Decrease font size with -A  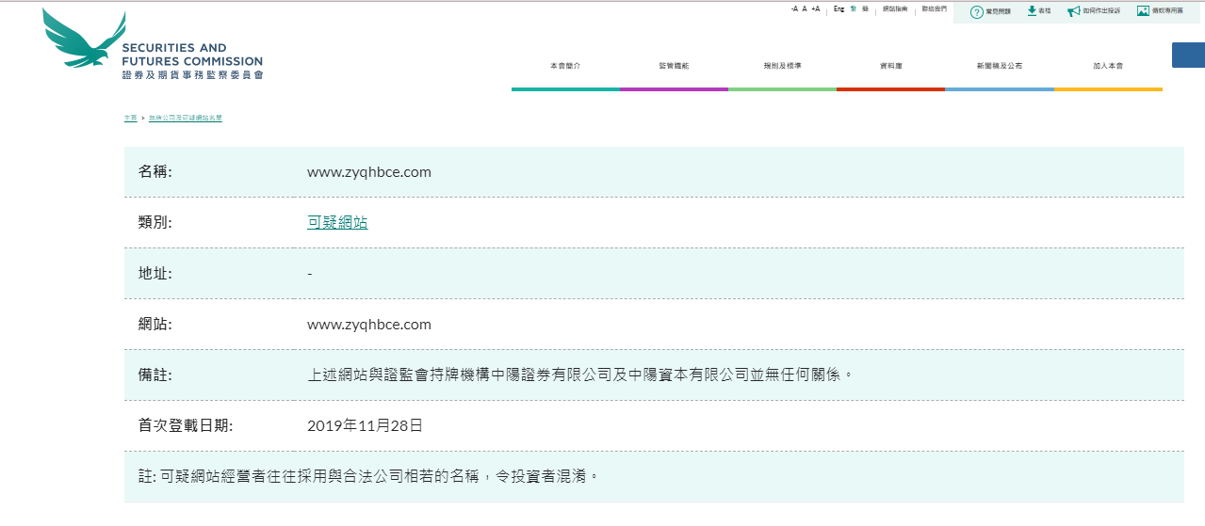pos(794,8)
